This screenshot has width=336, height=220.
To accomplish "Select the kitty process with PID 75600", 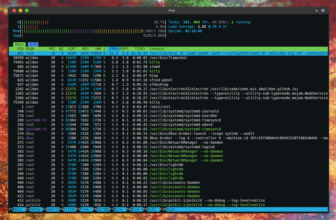I will tap(168, 71).
